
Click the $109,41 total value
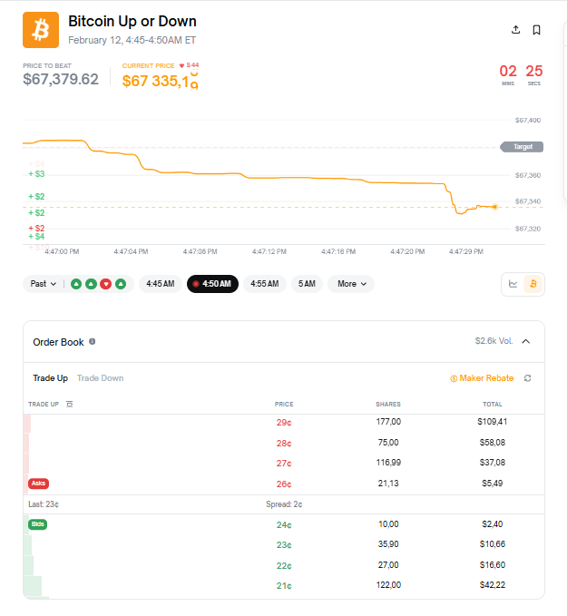[493, 422]
